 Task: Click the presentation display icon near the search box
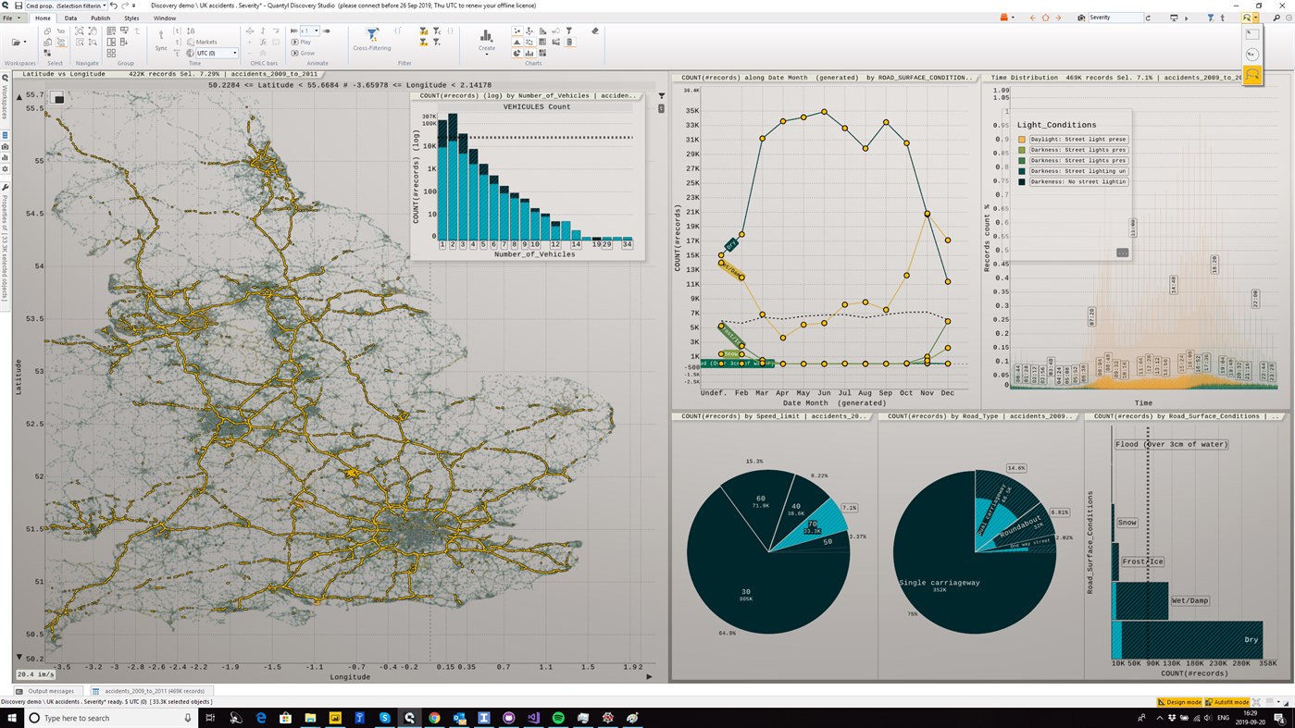coord(1175,18)
